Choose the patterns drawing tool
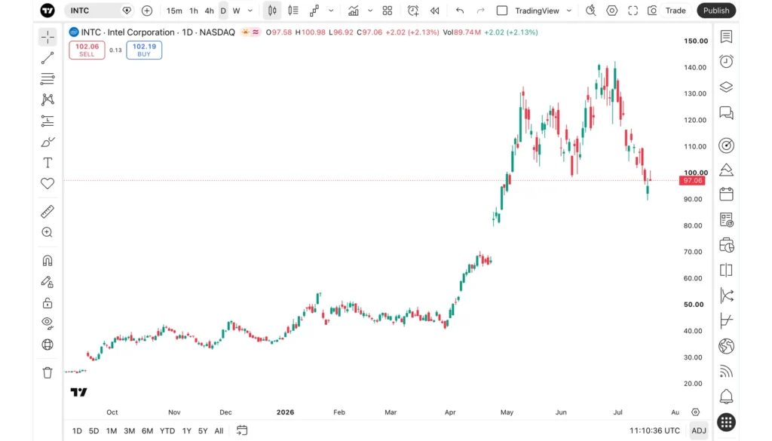The height and width of the screenshot is (441, 772). tap(47, 100)
